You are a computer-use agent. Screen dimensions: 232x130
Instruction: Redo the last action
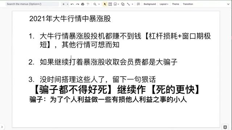(x=77, y=4)
